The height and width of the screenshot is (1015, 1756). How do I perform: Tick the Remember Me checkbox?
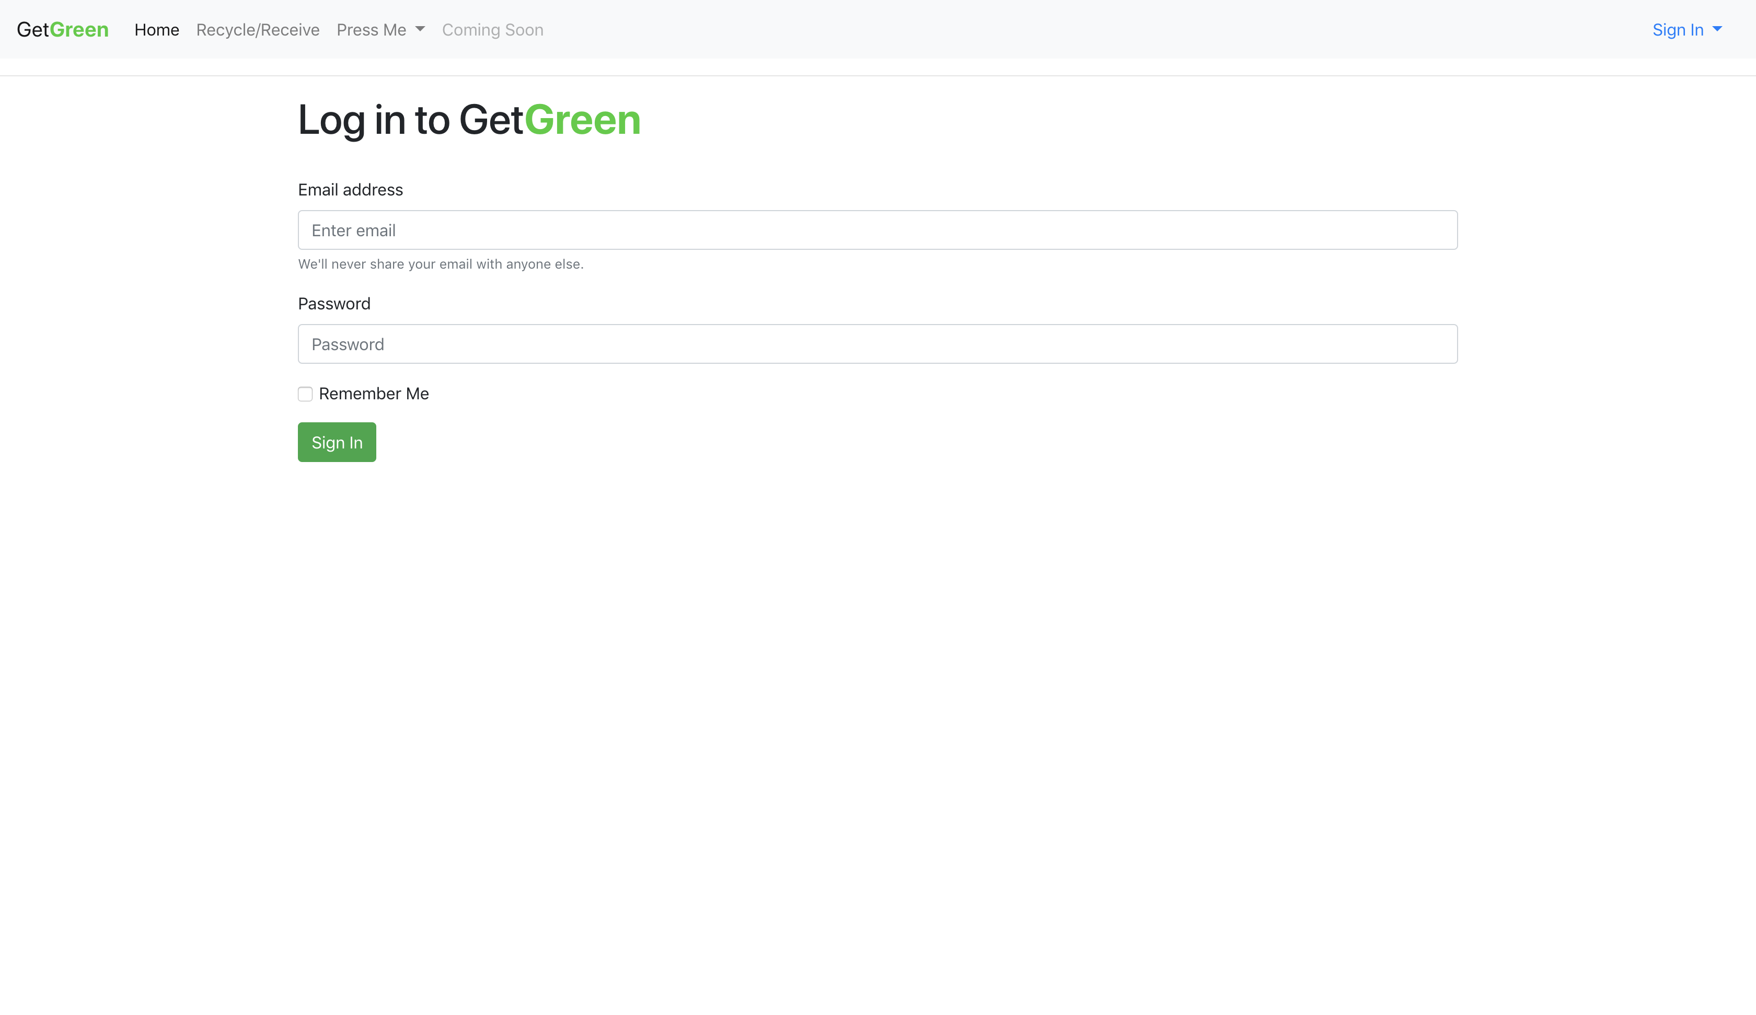pyautogui.click(x=305, y=394)
